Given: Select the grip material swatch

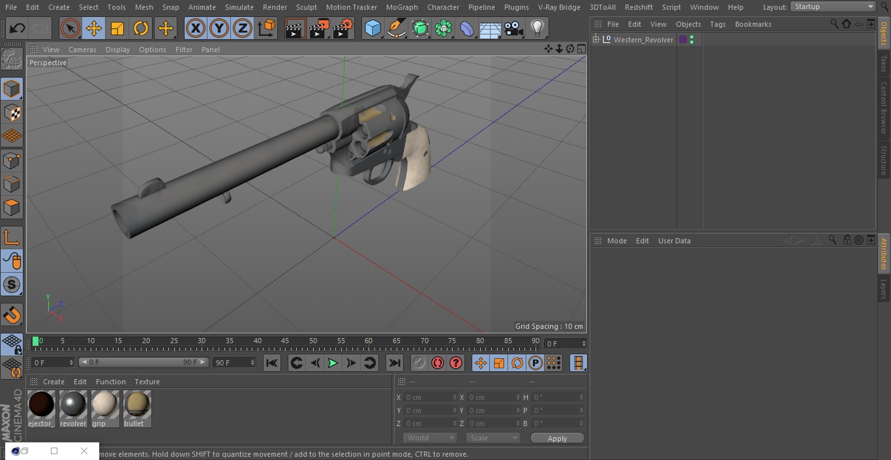Looking at the screenshot, I should pos(105,409).
